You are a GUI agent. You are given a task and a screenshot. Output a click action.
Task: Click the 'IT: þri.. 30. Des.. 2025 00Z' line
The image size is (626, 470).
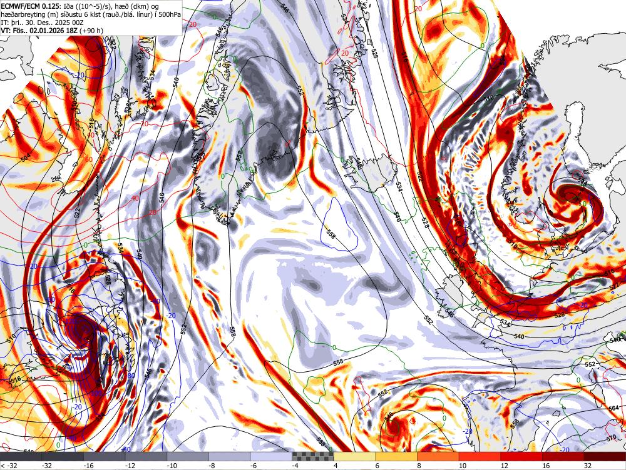click(x=42, y=22)
